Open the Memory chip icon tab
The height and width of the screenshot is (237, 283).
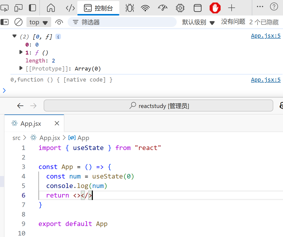tap(180, 8)
